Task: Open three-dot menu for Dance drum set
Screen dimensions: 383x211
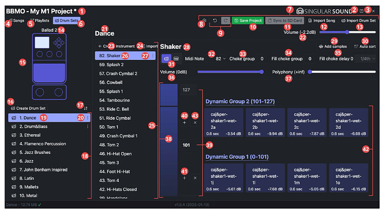Action: 88,118
